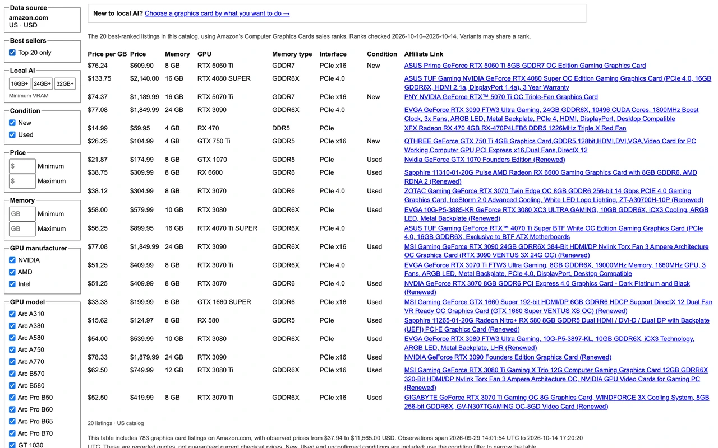Select the 16GB+ minimum VRAM button

coord(20,83)
